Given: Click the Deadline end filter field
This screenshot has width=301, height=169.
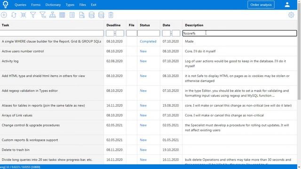Looking at the screenshot, I should 120,33.
